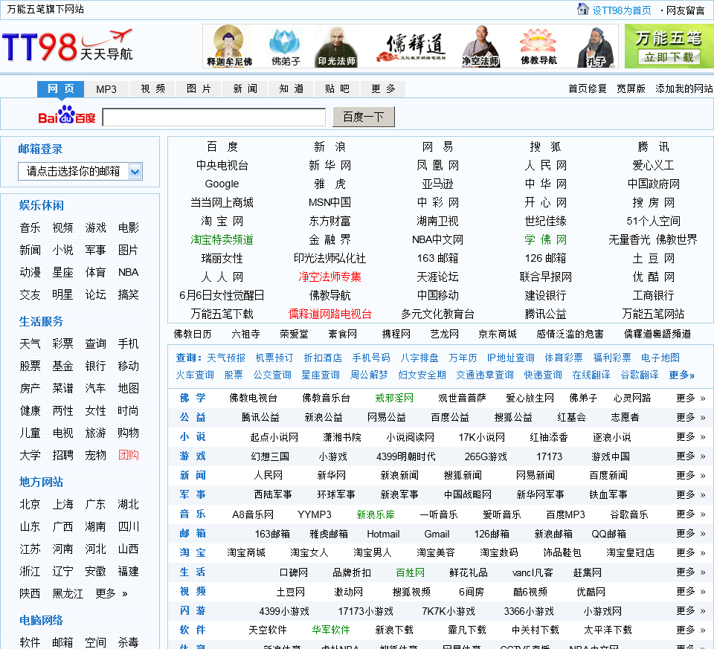Screen dimensions: 714x649
Task: Open the 北京 link under 地方网站
Action: pyautogui.click(x=30, y=504)
